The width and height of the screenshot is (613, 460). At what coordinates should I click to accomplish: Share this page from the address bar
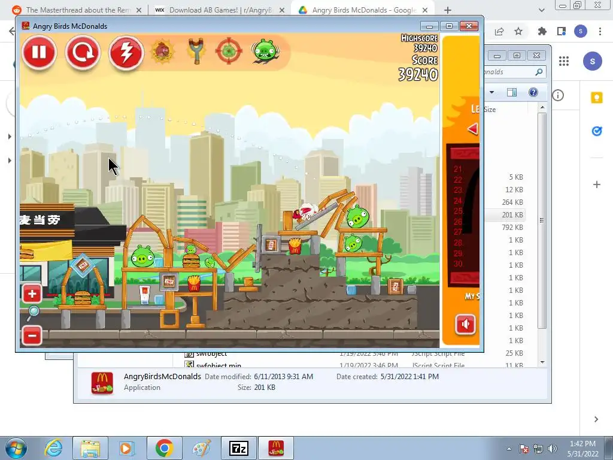click(499, 31)
